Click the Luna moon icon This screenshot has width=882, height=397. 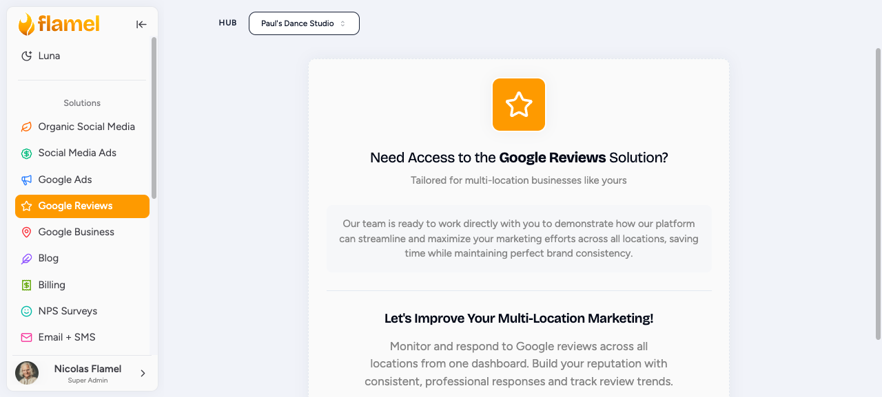[27, 56]
